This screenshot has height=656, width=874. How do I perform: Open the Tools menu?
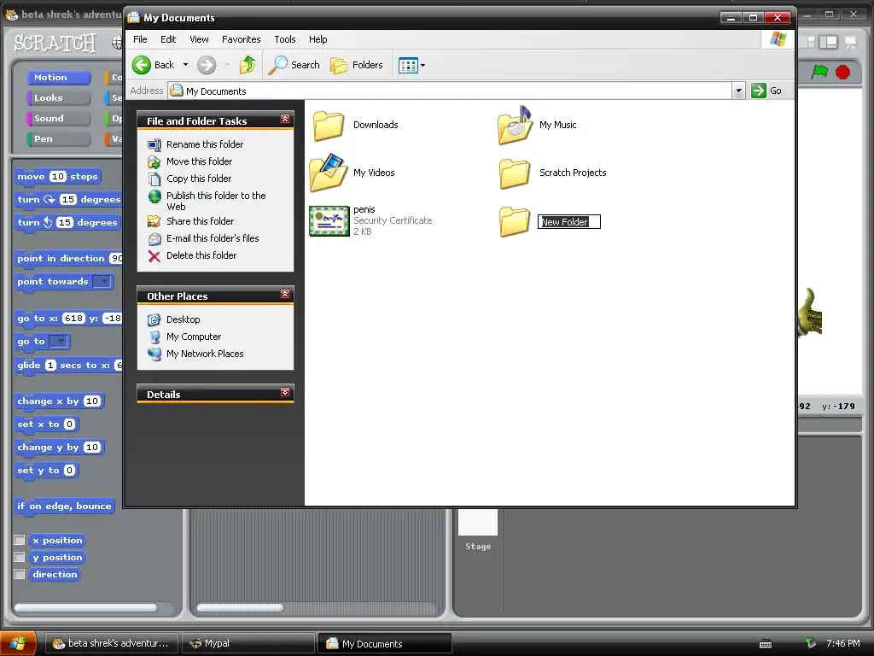point(284,39)
